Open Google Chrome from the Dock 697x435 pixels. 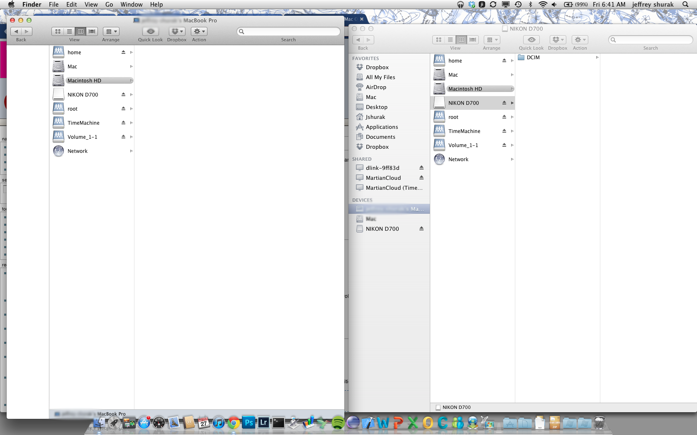coord(234,423)
